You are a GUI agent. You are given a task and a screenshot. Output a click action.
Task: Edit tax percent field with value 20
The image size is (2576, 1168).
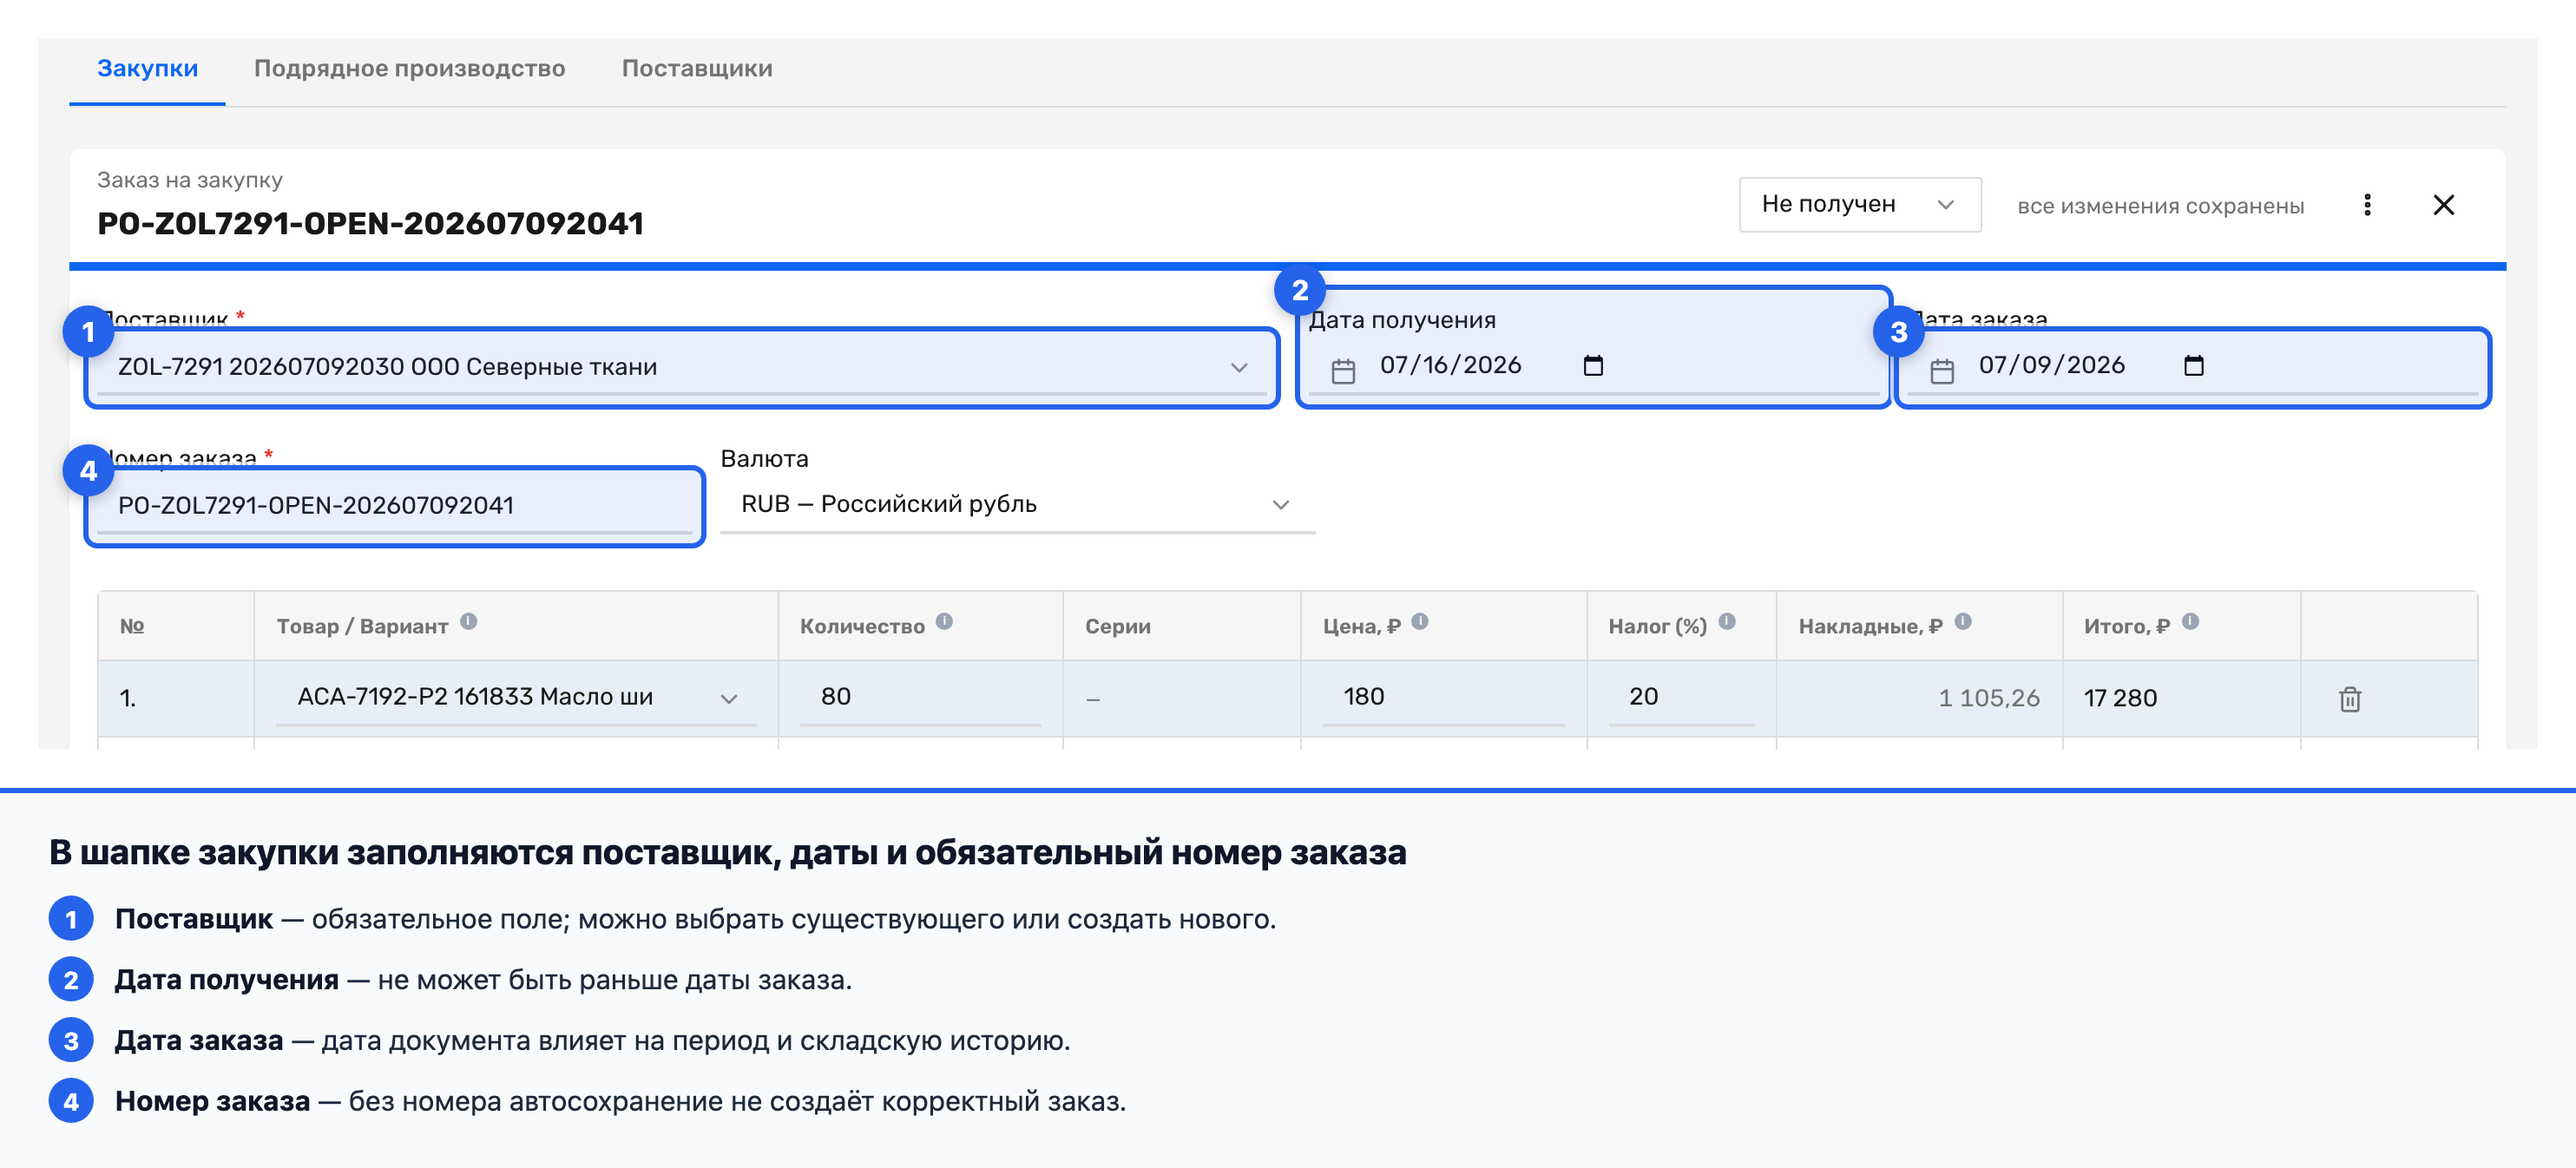(1681, 697)
